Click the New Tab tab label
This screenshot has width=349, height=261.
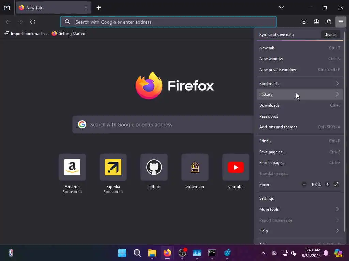(x=34, y=8)
